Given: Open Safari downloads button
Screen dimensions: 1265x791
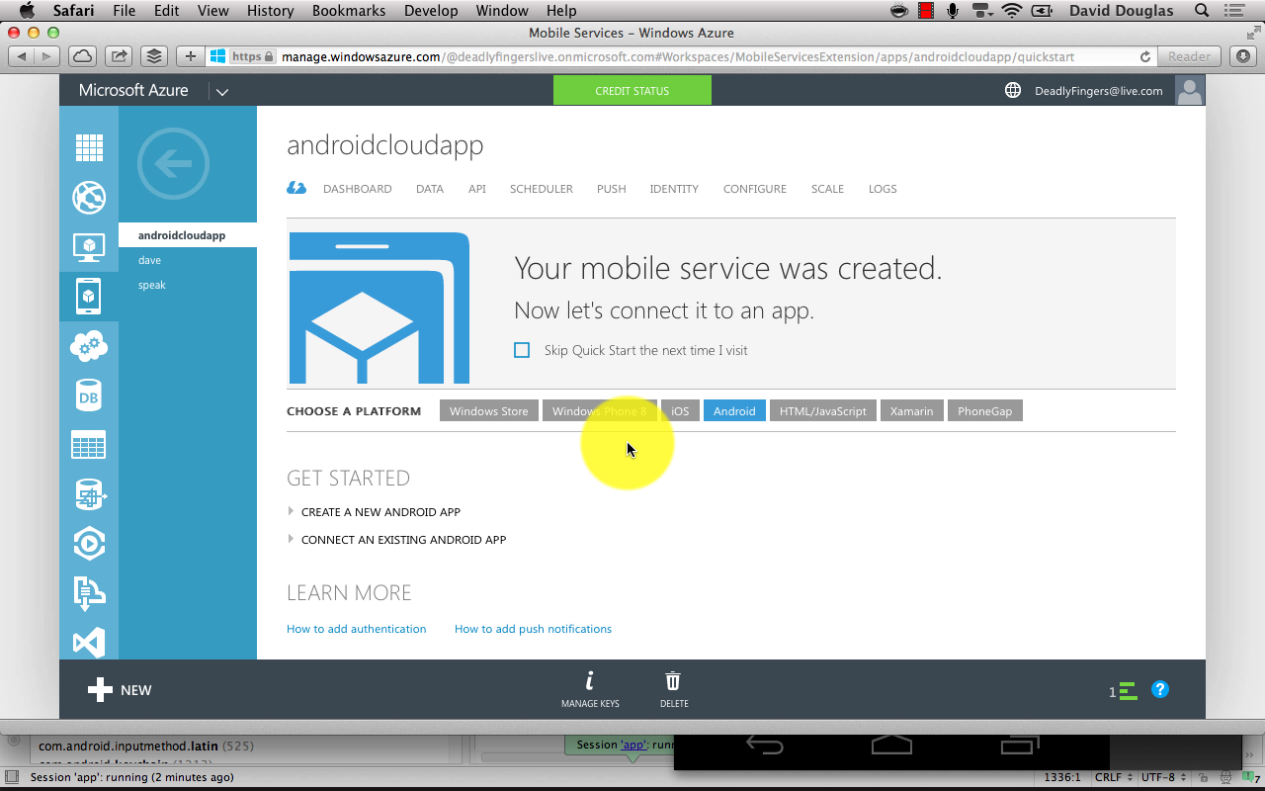Looking at the screenshot, I should tap(1243, 56).
